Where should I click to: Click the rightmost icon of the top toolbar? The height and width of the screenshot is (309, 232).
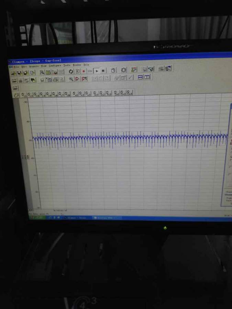tap(168, 68)
